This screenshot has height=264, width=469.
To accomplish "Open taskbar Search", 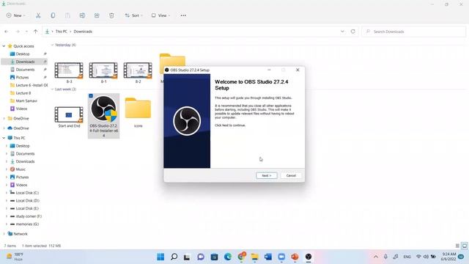I will 174,257.
